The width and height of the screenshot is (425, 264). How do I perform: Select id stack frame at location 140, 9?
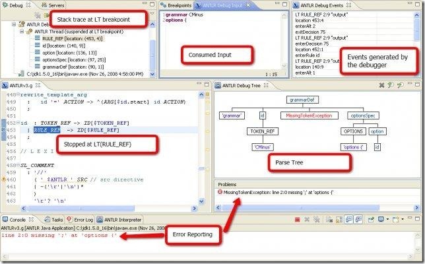pyautogui.click(x=64, y=46)
